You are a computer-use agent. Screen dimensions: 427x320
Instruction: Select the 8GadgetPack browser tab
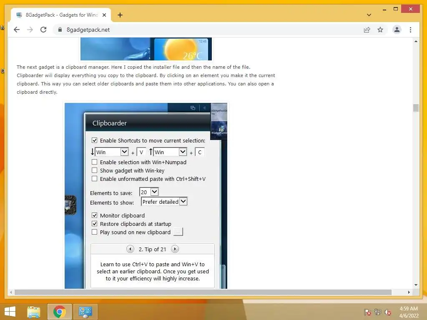point(61,15)
